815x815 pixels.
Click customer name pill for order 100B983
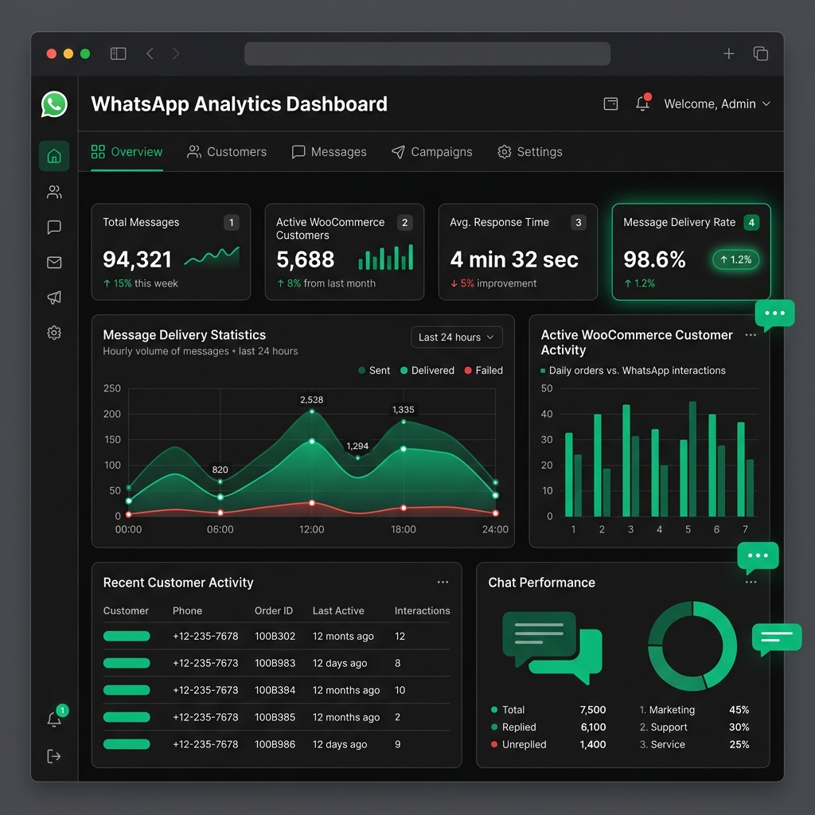coord(127,663)
